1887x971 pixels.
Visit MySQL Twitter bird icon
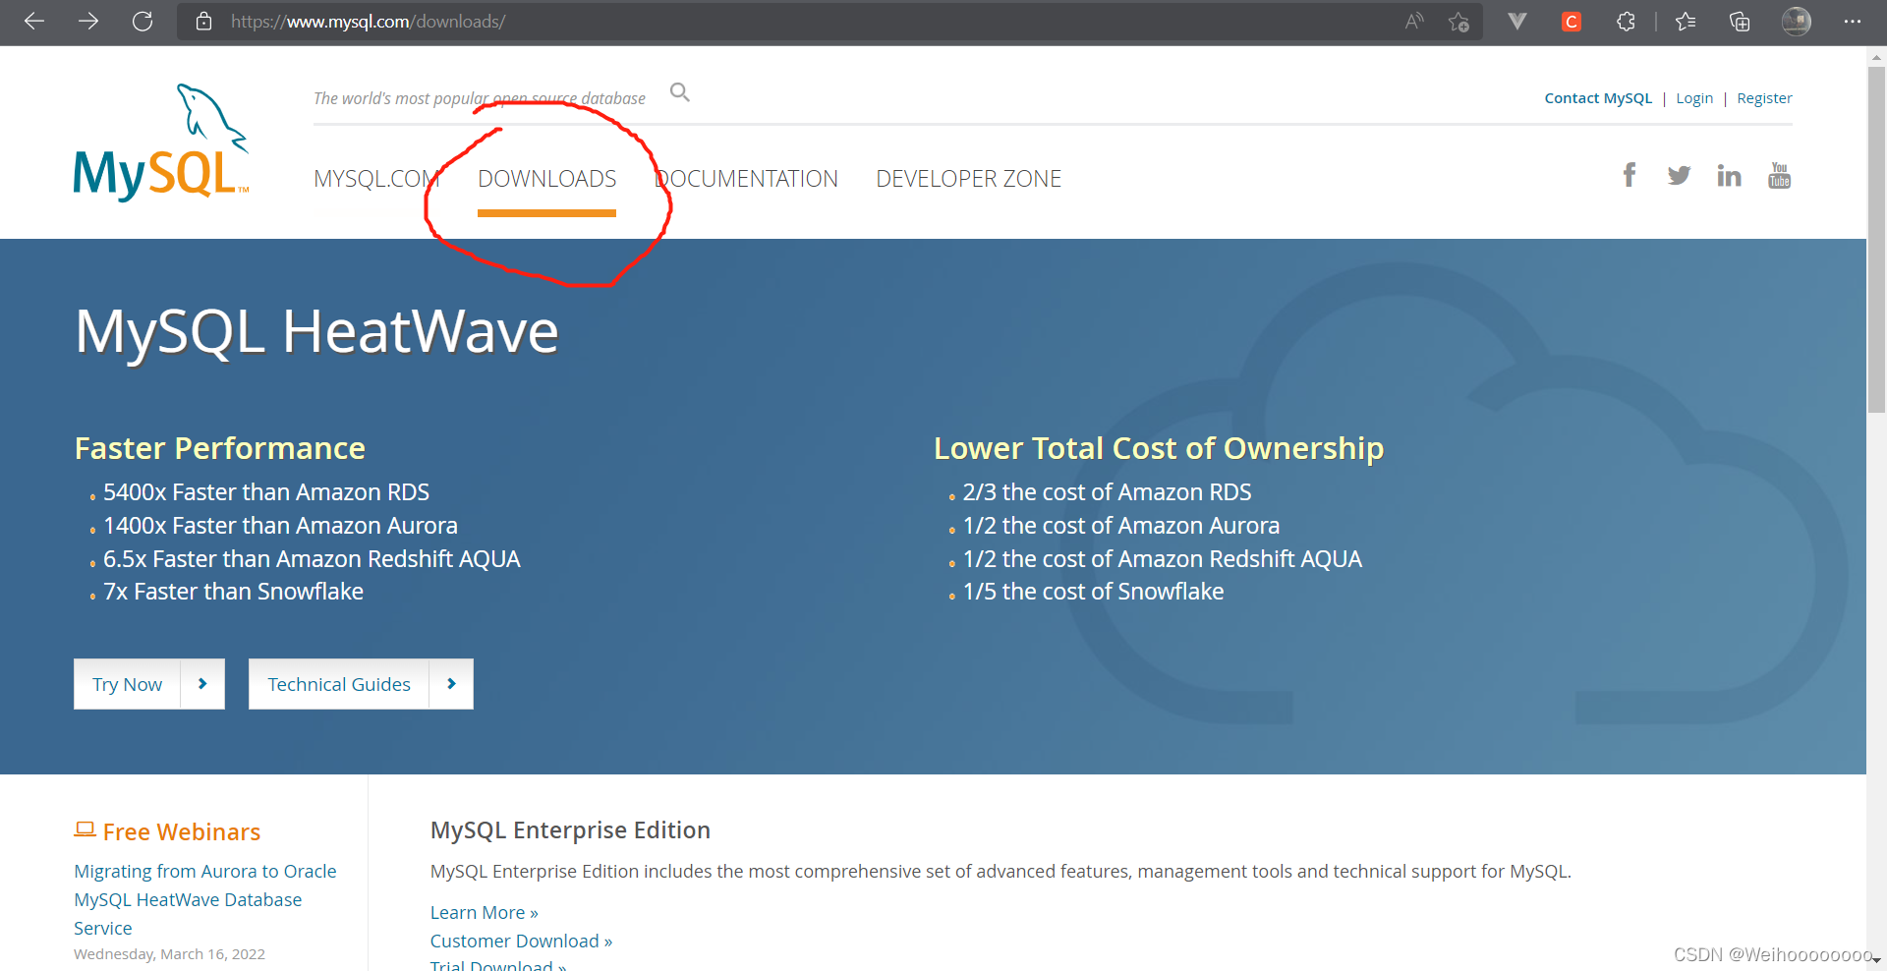click(x=1679, y=175)
